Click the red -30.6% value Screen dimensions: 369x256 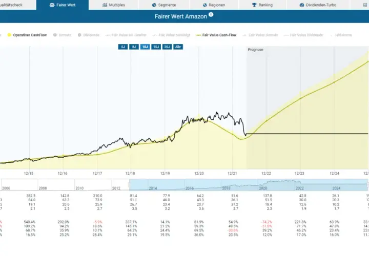tap(233, 230)
